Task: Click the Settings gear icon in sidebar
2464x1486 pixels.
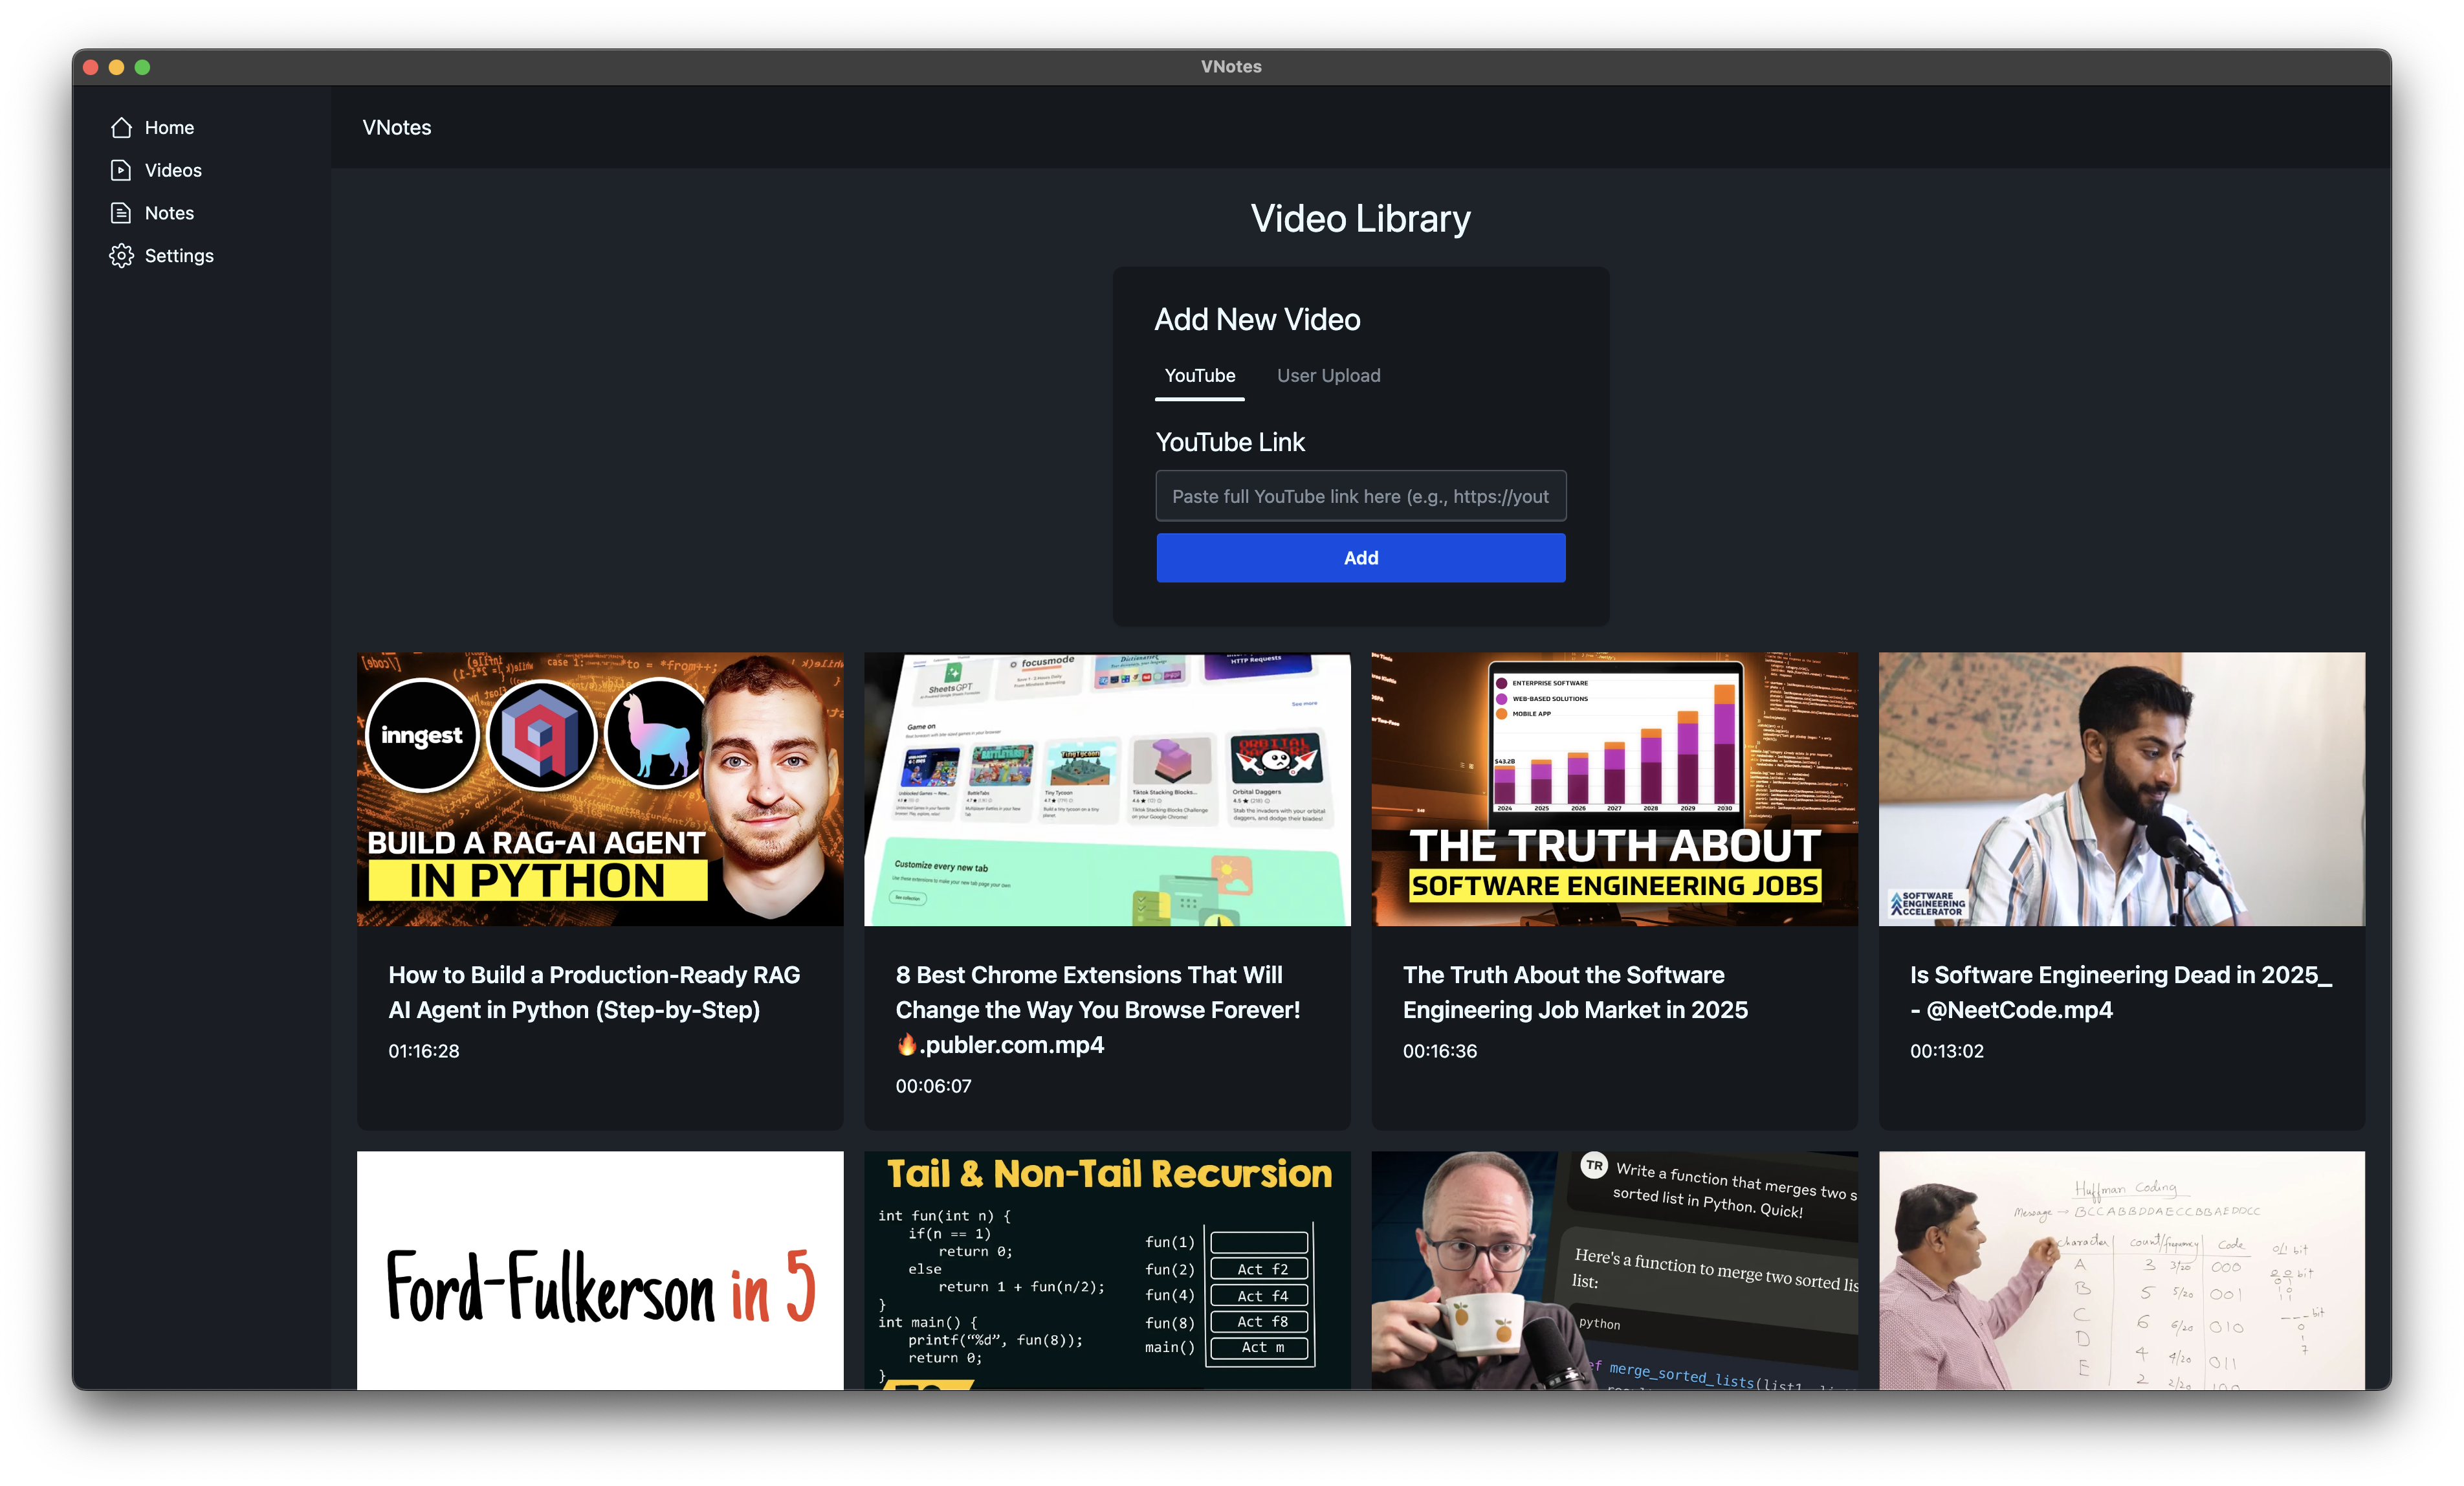Action: pyautogui.click(x=121, y=256)
